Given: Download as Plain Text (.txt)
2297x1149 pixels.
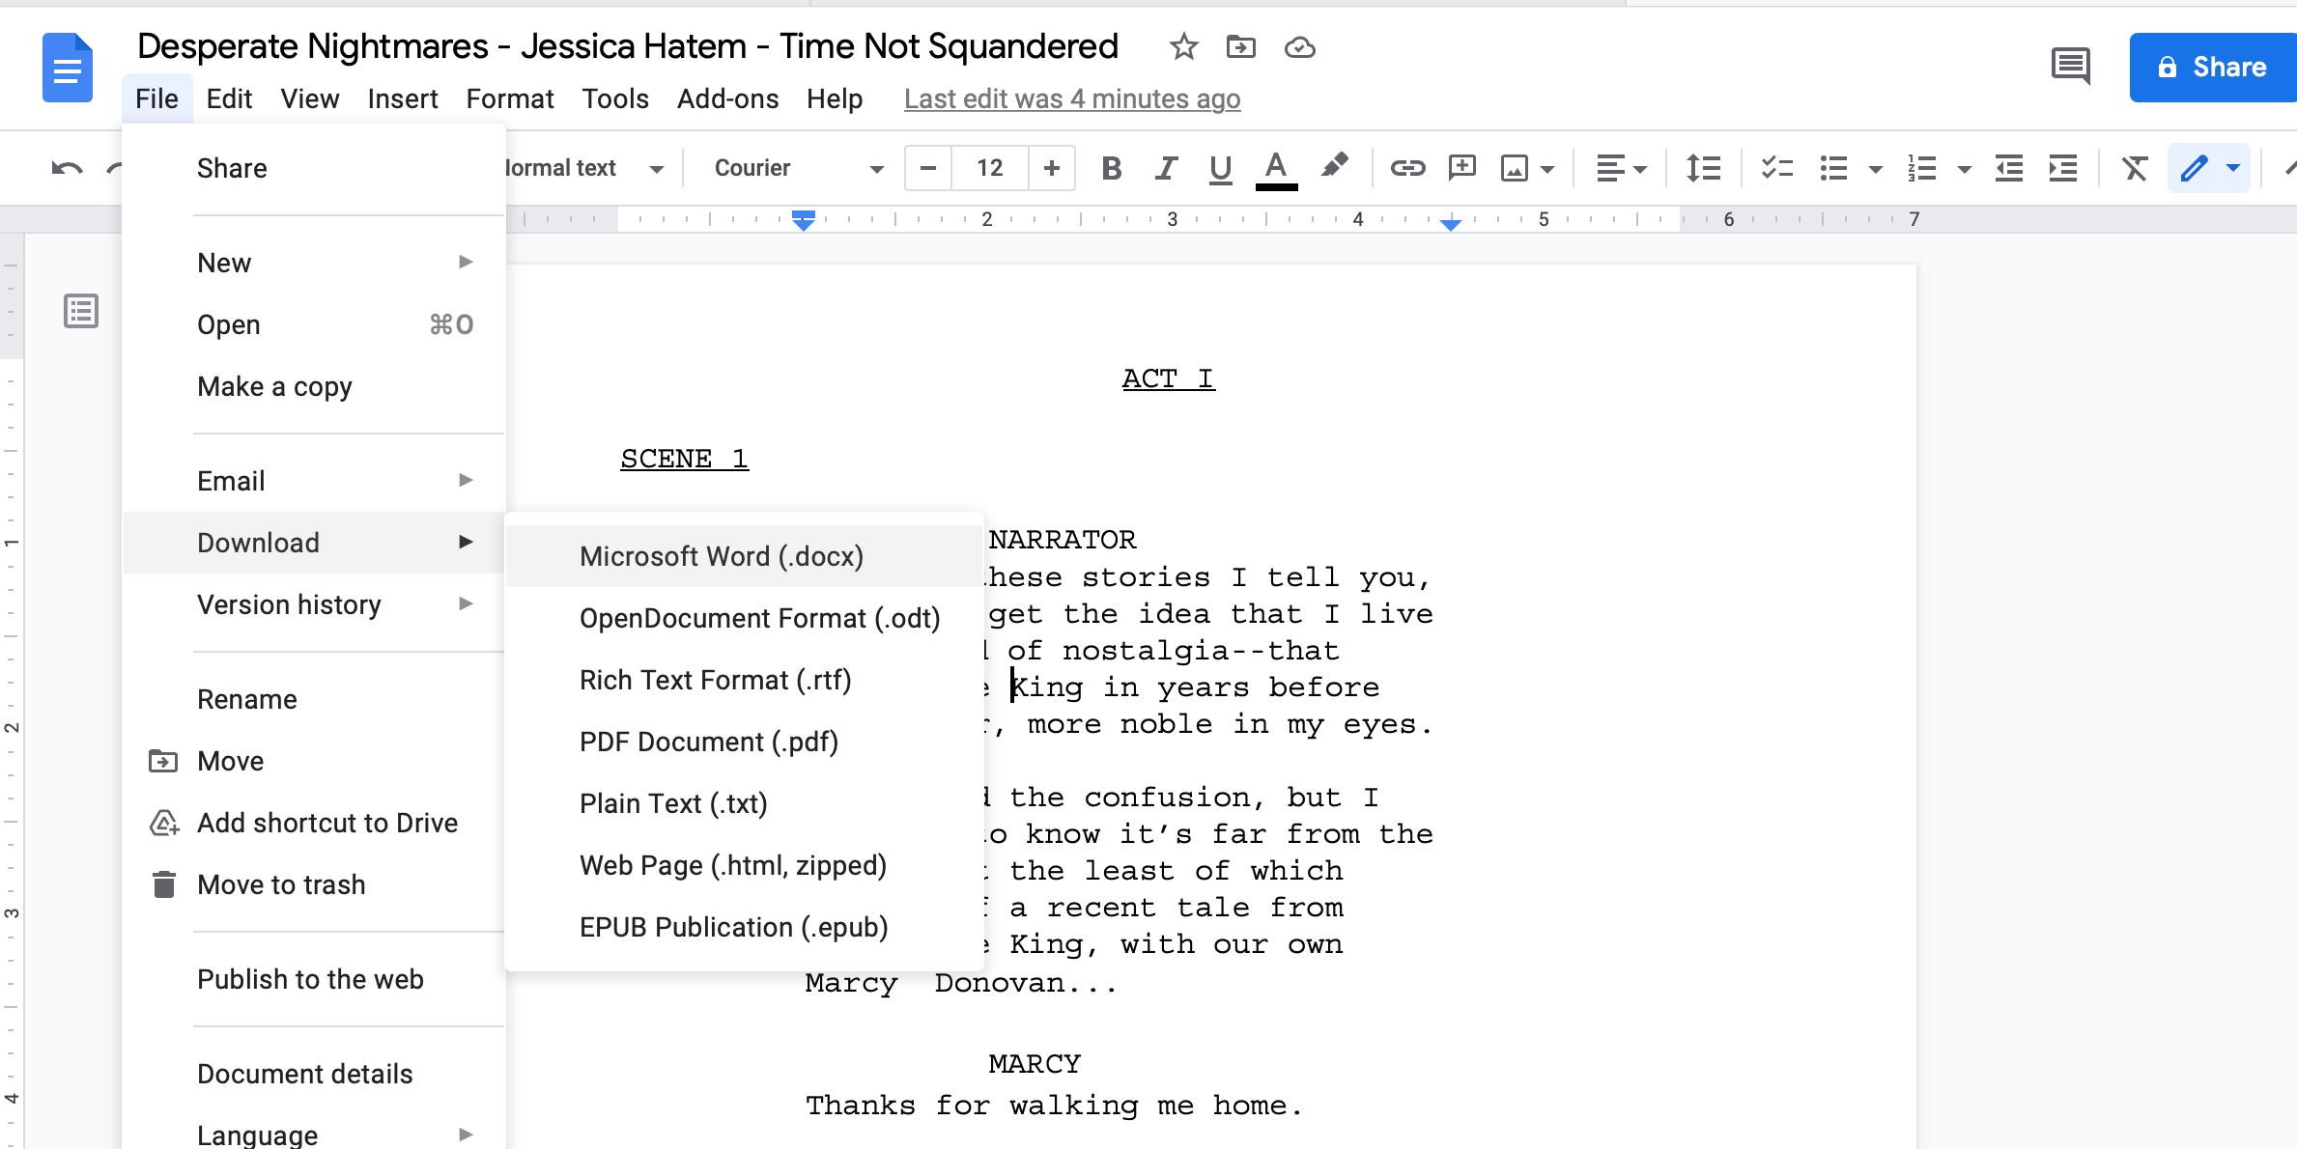Looking at the screenshot, I should click(x=744, y=803).
